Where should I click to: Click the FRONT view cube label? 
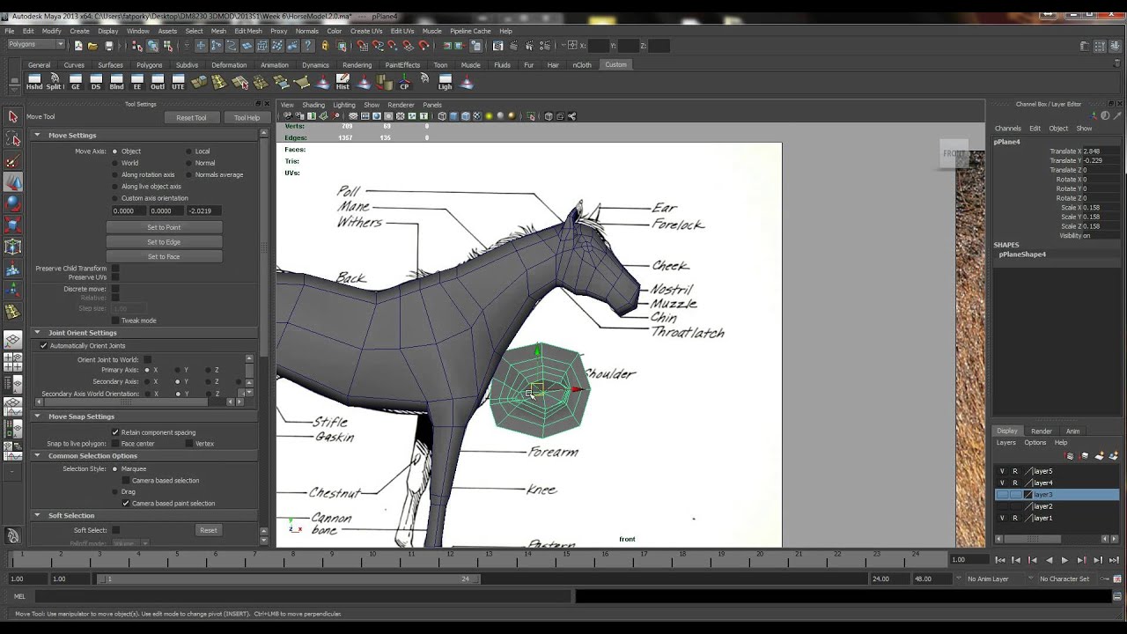coord(954,153)
